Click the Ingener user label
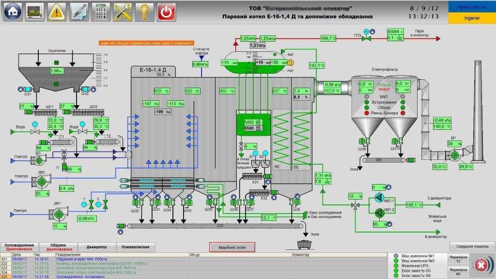 tap(472, 18)
